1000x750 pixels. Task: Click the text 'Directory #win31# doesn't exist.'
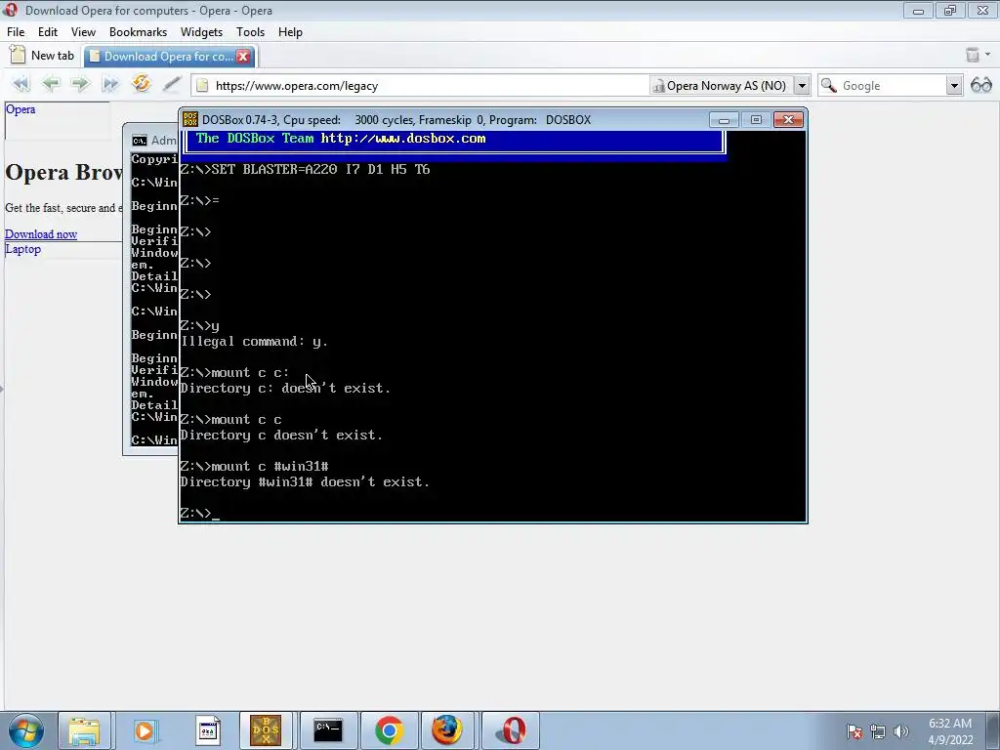click(305, 482)
